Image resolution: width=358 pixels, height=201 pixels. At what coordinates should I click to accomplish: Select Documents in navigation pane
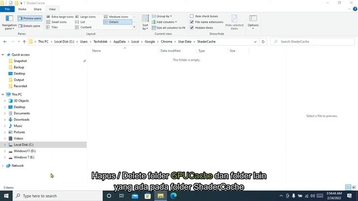point(22,113)
